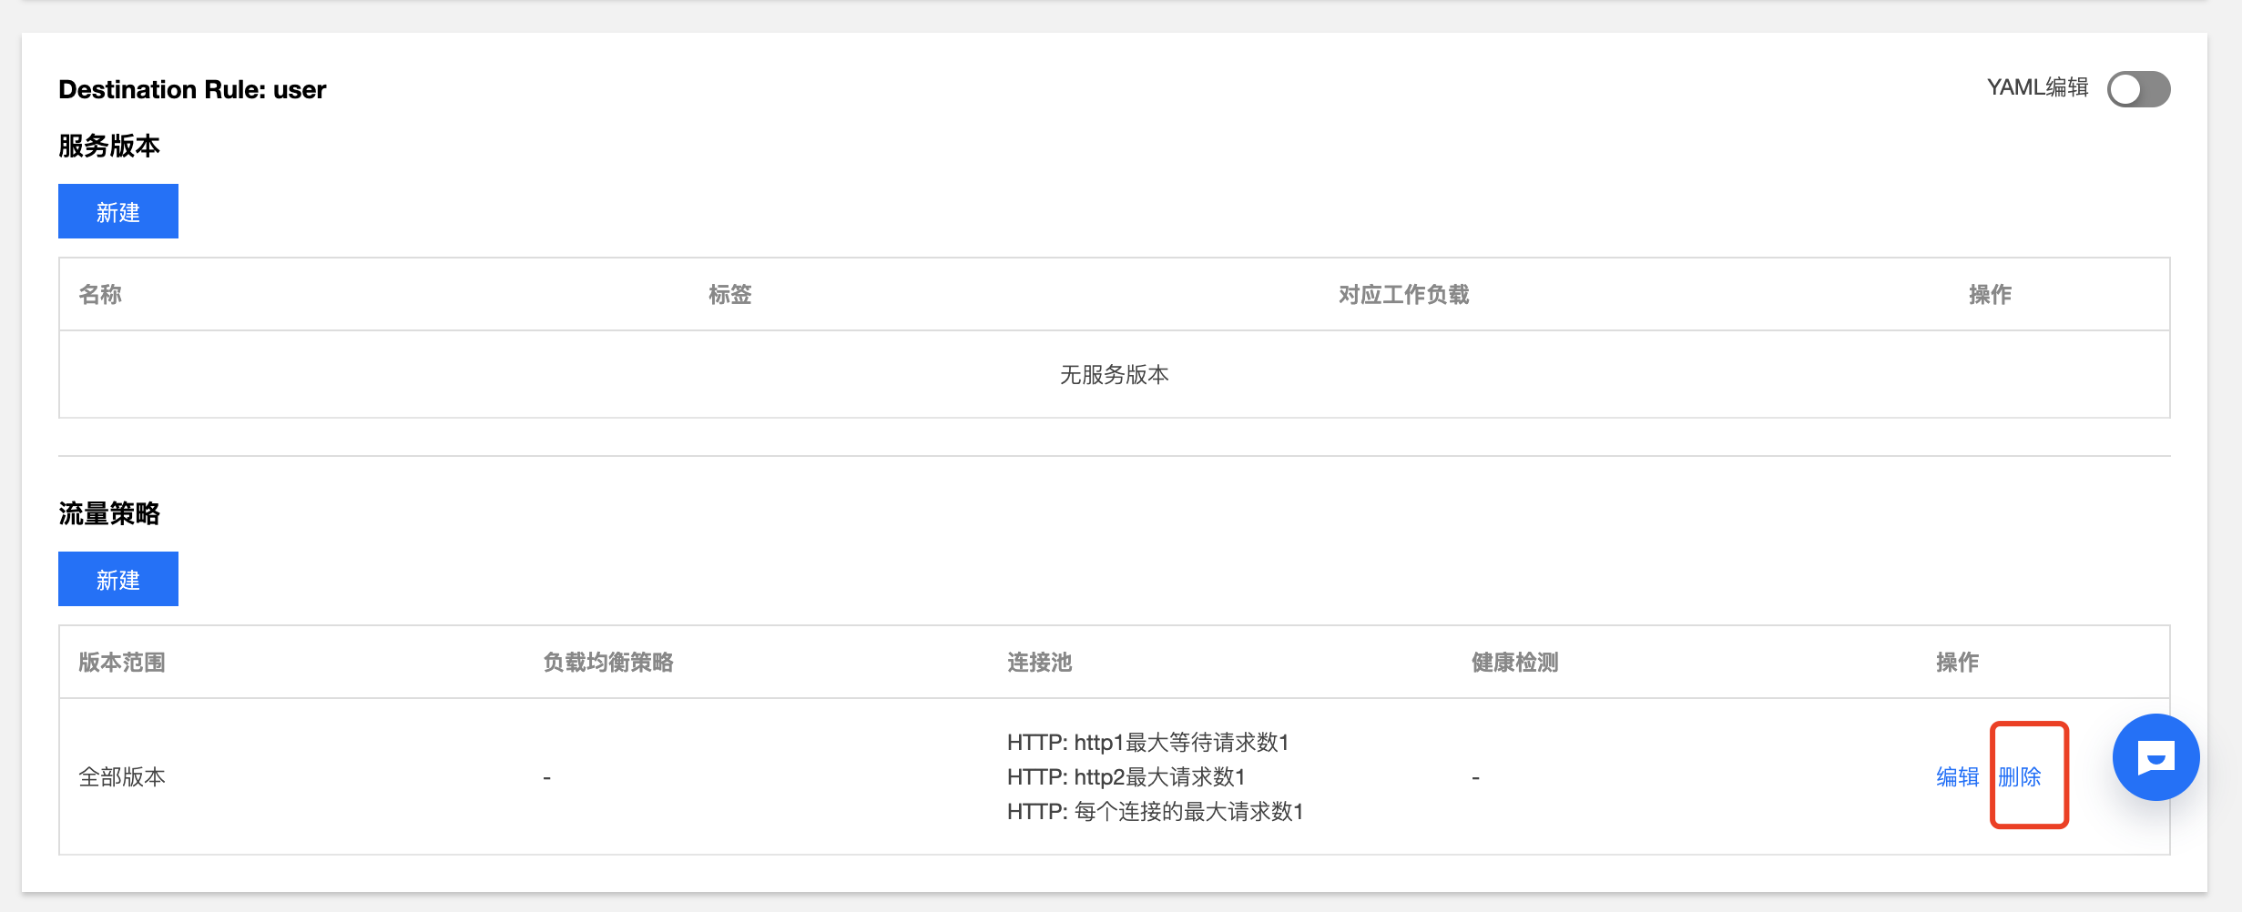
Task: Click the 标签 column header
Action: point(730,294)
